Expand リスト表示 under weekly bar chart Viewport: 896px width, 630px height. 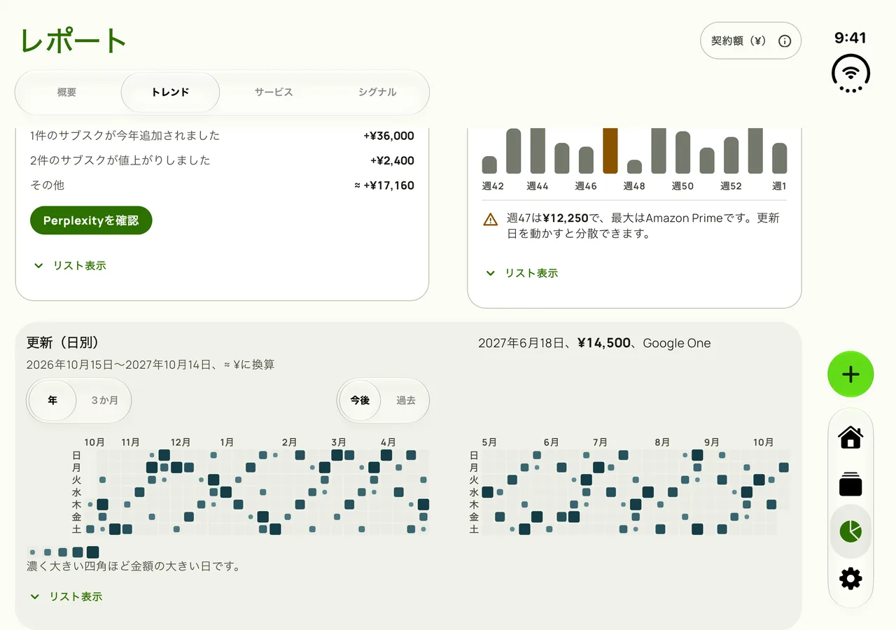pos(522,274)
